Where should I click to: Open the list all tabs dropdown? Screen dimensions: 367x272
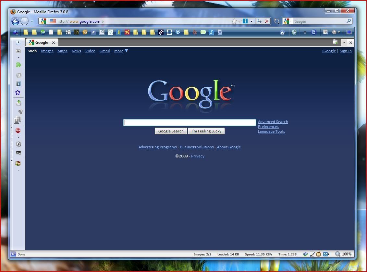(344, 43)
